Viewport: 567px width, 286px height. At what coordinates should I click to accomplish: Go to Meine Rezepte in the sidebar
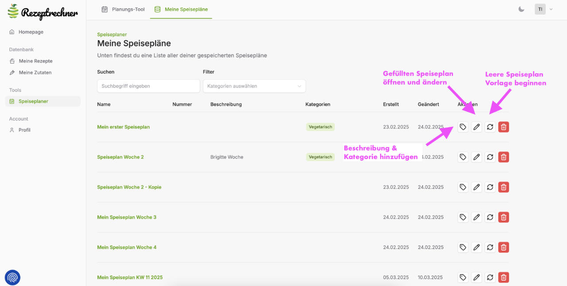[x=35, y=61]
